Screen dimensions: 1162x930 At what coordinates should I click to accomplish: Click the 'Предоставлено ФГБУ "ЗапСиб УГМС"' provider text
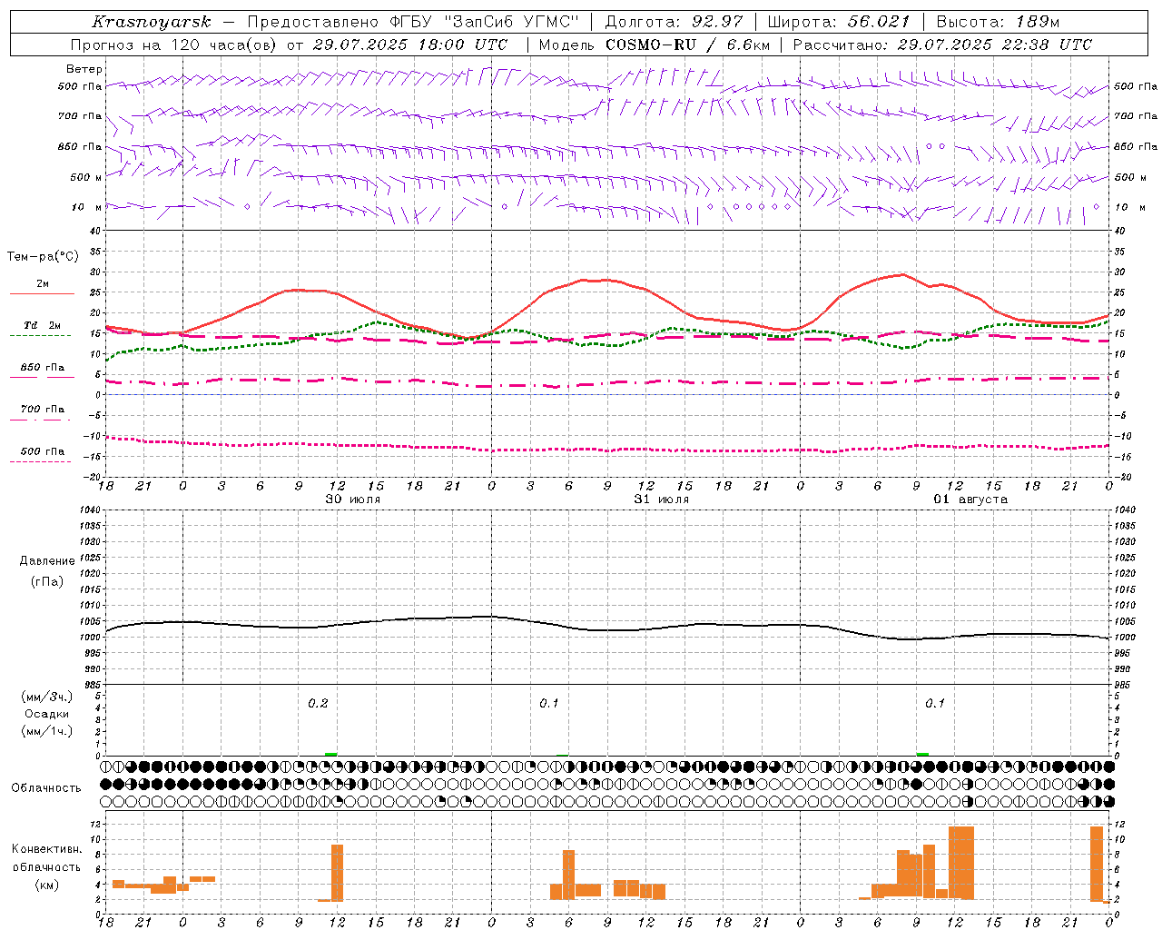(413, 22)
